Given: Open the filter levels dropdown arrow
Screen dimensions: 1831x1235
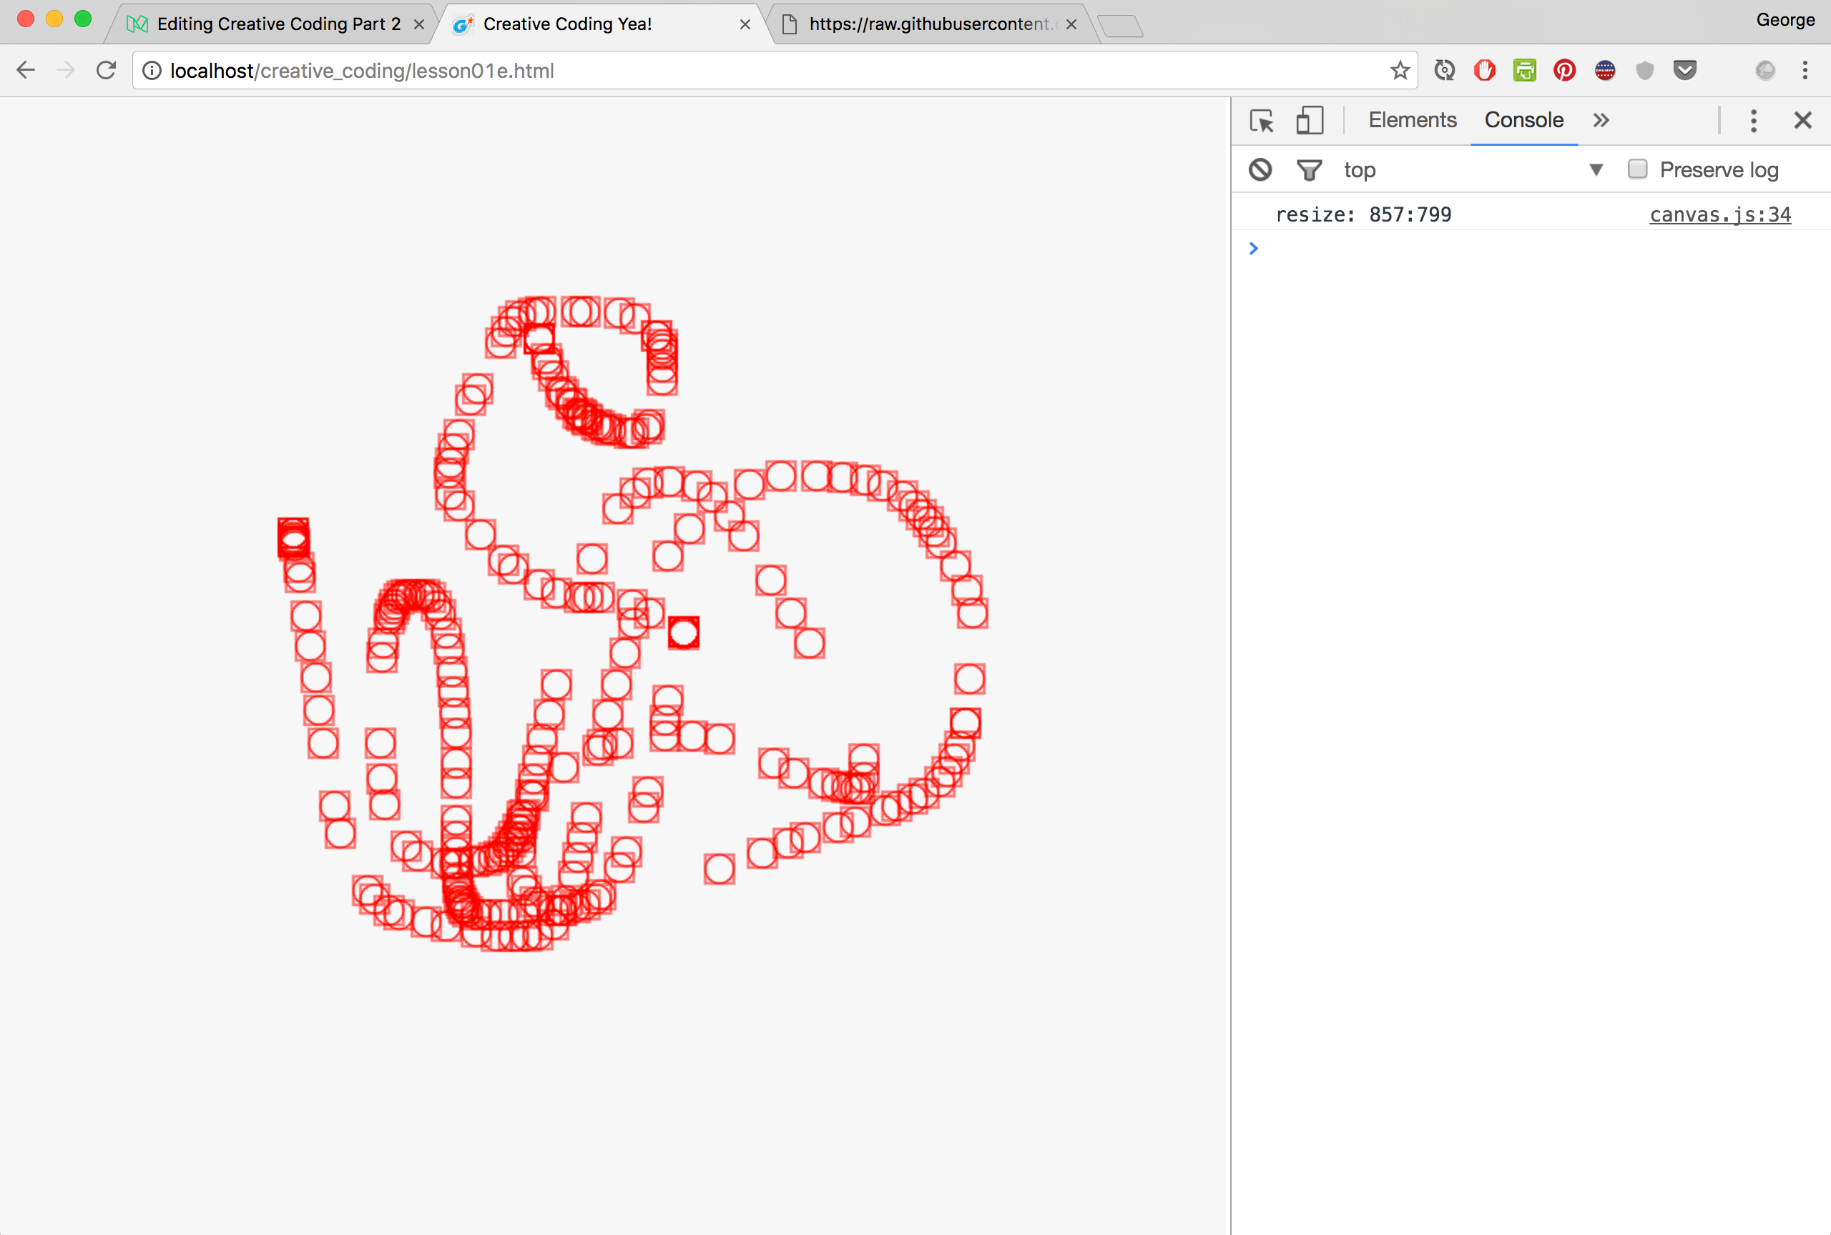Looking at the screenshot, I should pyautogui.click(x=1596, y=169).
